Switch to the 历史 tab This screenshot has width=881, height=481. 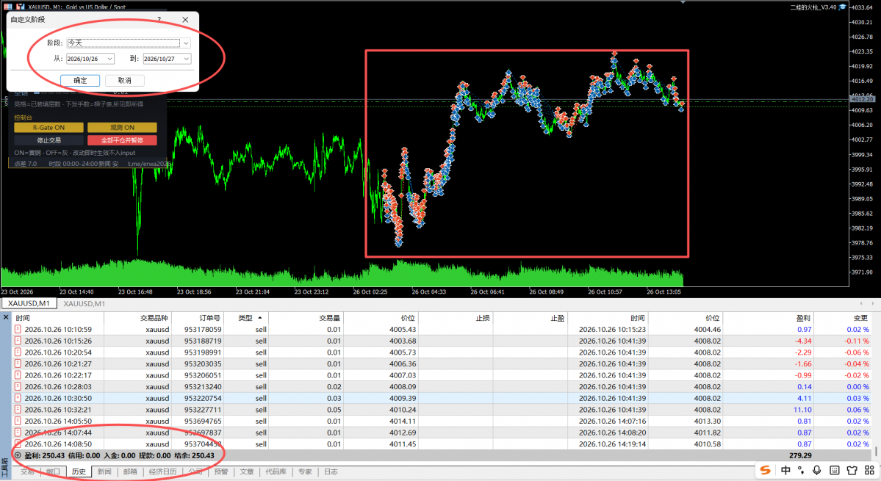[x=79, y=472]
